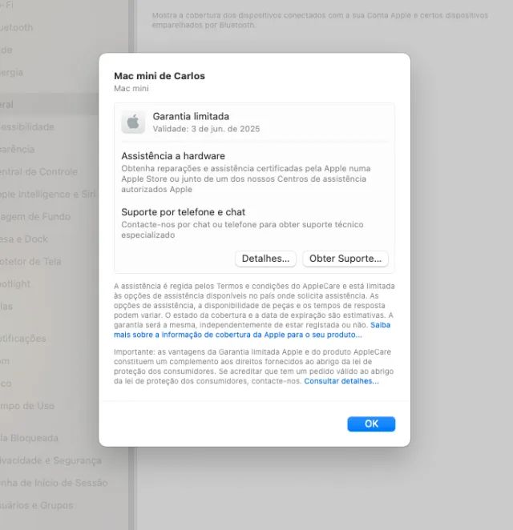Click the Apple logo warranty icon
Image resolution: width=513 pixels, height=530 pixels.
pyautogui.click(x=133, y=122)
